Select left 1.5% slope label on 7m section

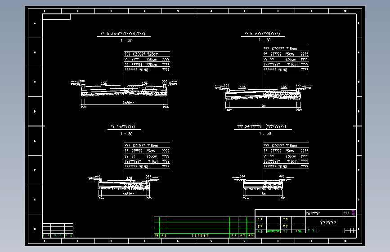click(x=104, y=83)
